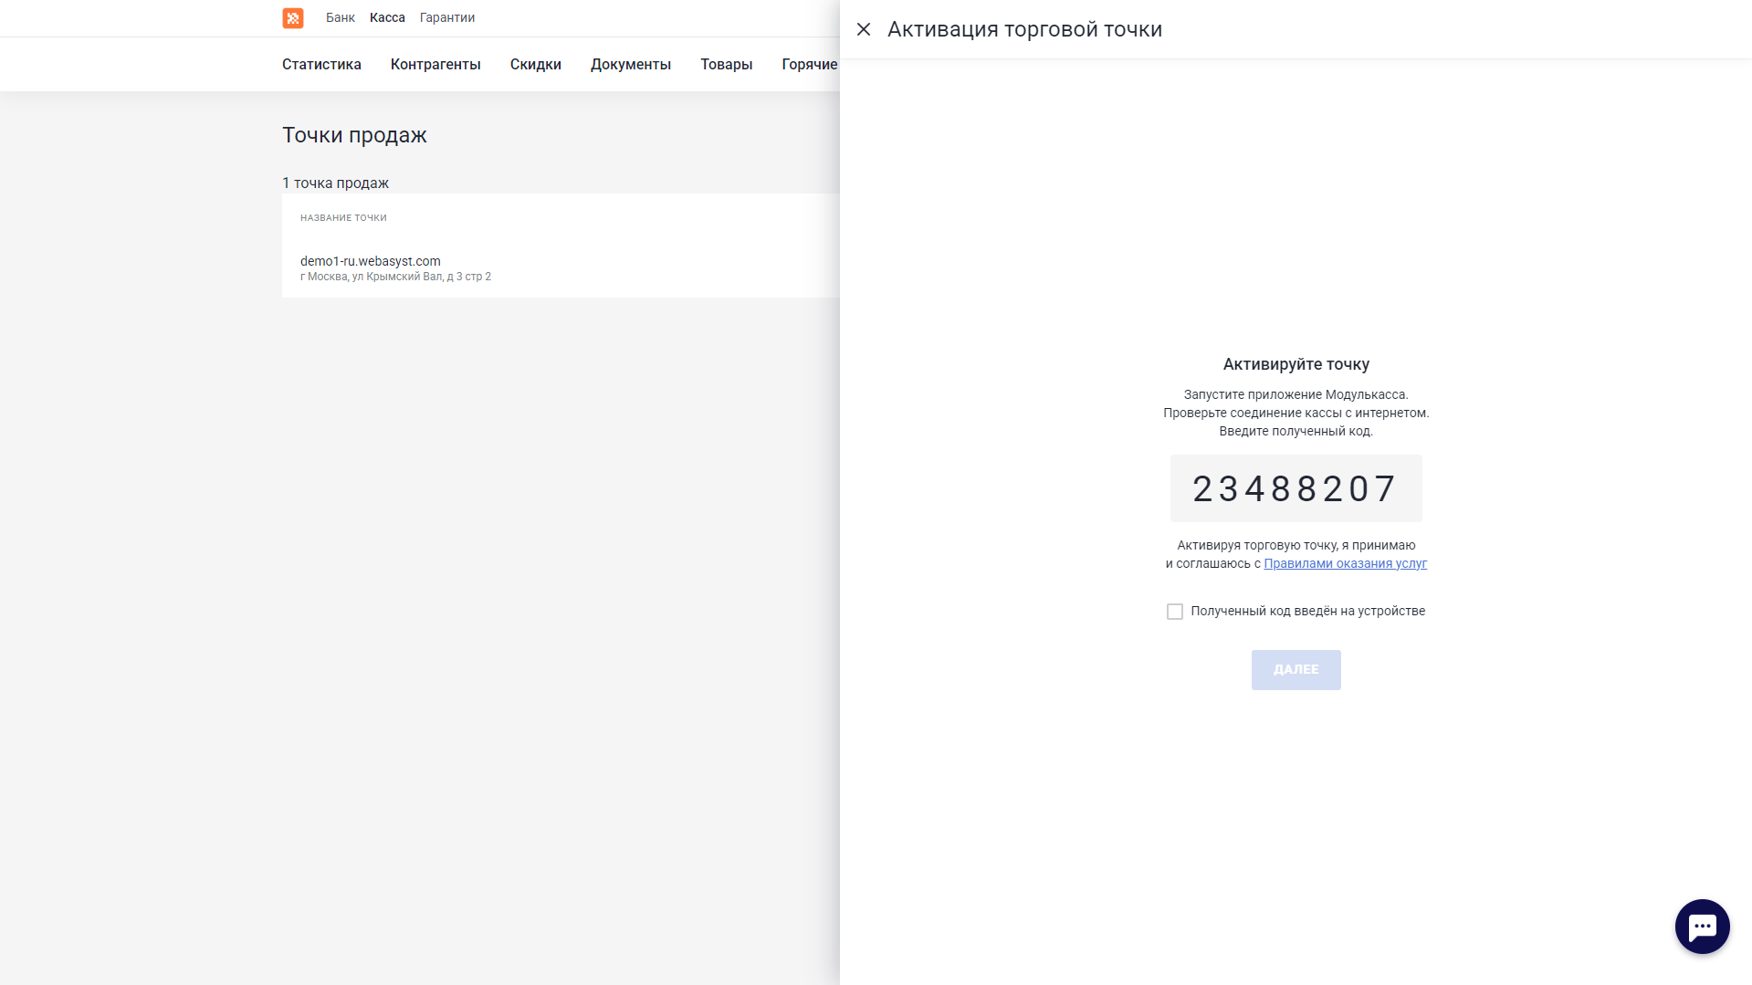Click the sales point address on Крымский Вал
This screenshot has height=985, width=1752.
[x=395, y=277]
